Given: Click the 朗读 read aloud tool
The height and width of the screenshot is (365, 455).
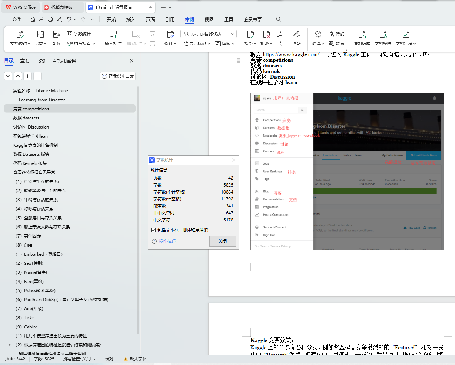Looking at the screenshot, I should point(57,38).
